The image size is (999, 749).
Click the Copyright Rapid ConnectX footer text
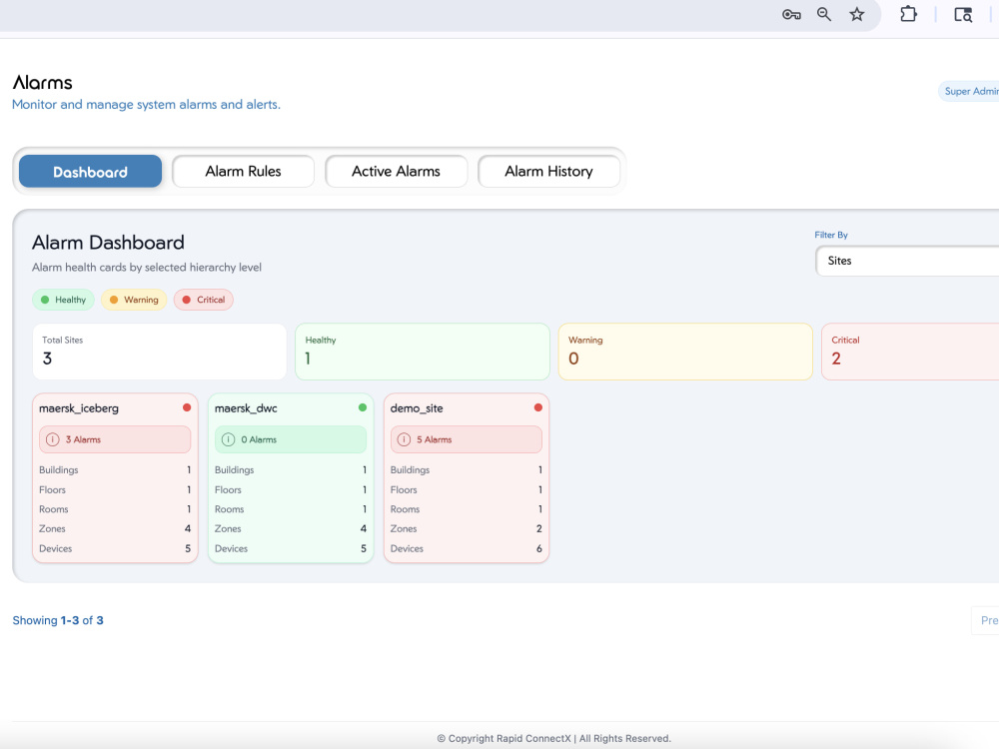click(x=553, y=738)
